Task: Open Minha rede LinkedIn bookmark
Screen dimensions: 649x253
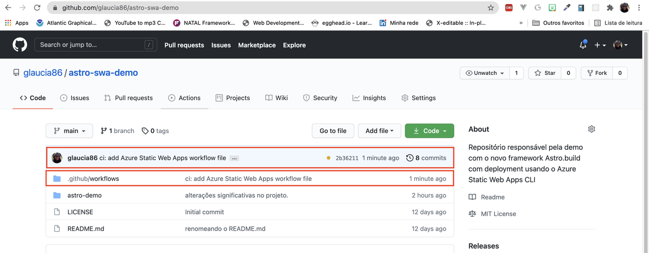Action: 400,23
